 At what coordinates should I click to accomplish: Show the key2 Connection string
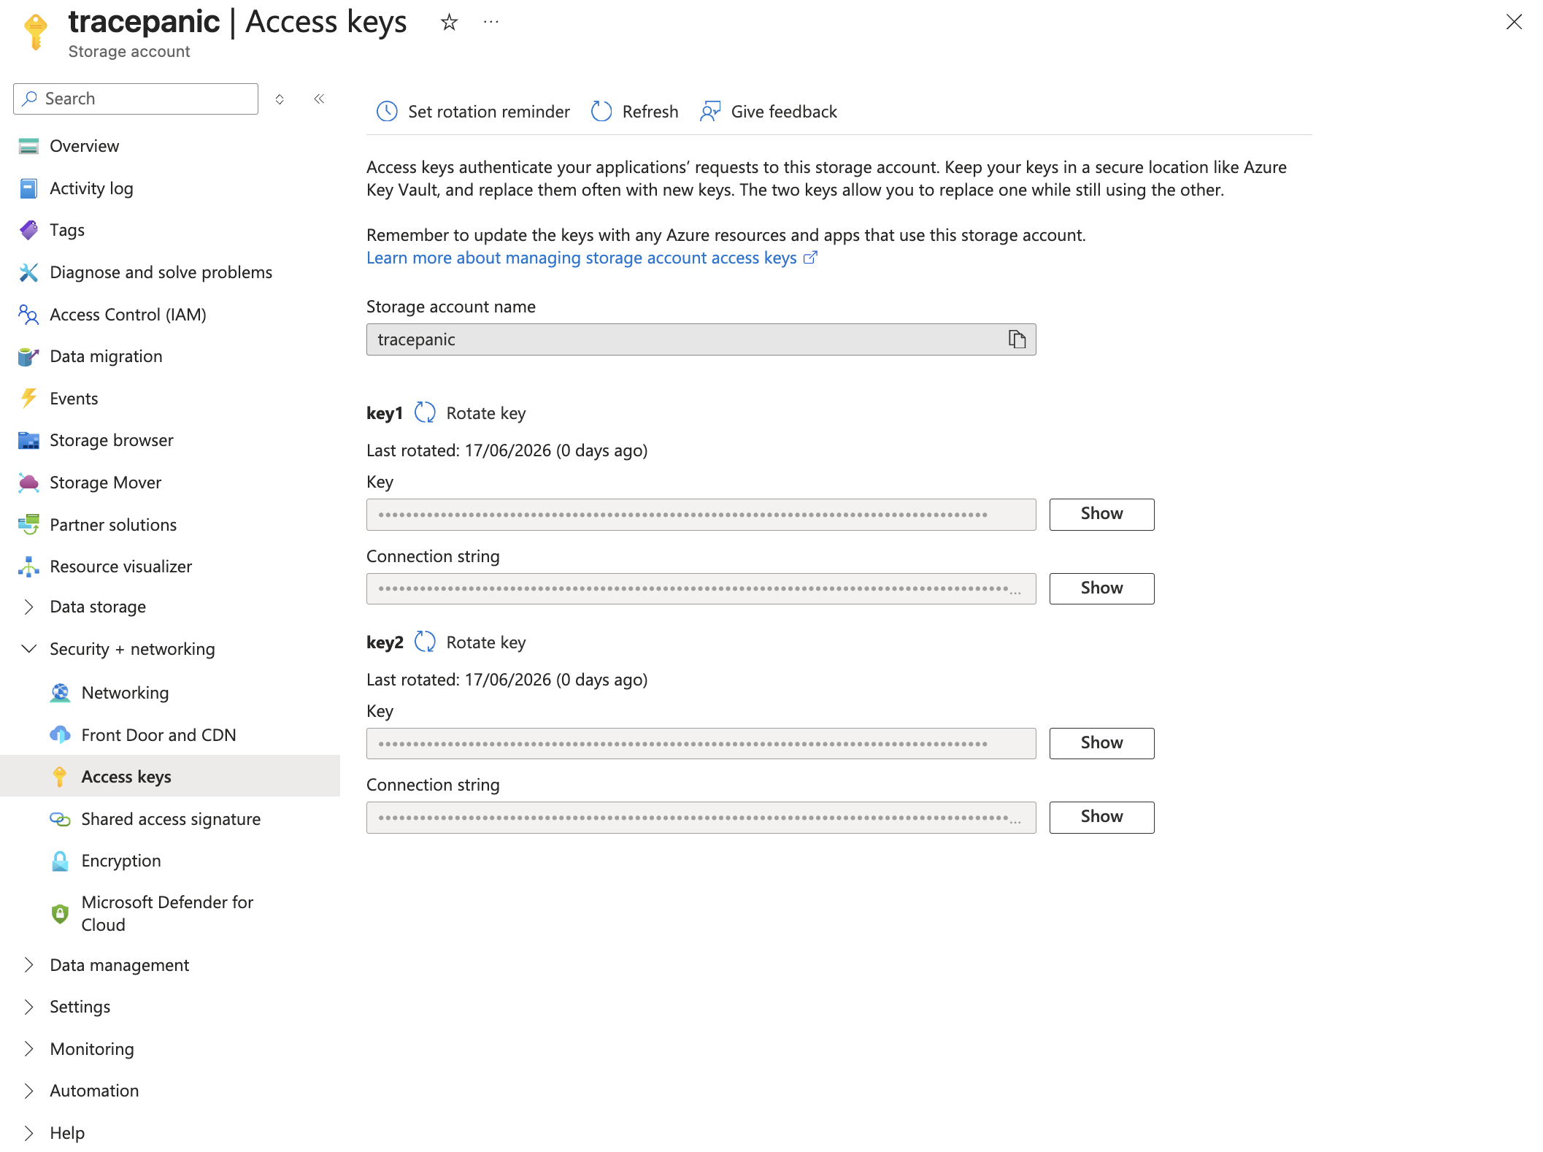(1101, 817)
